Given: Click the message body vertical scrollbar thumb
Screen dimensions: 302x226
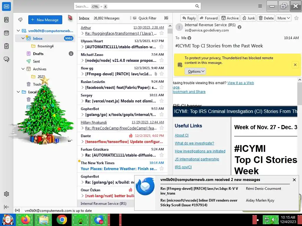Looking at the screenshot, I should coord(300,94).
